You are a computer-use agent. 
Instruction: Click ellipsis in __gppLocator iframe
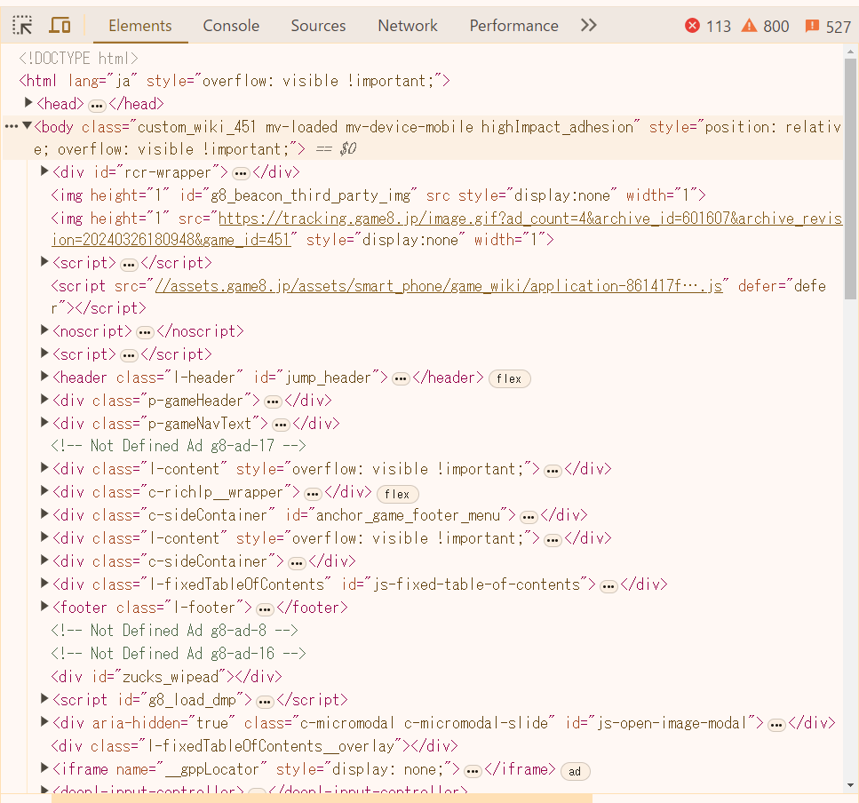point(473,771)
